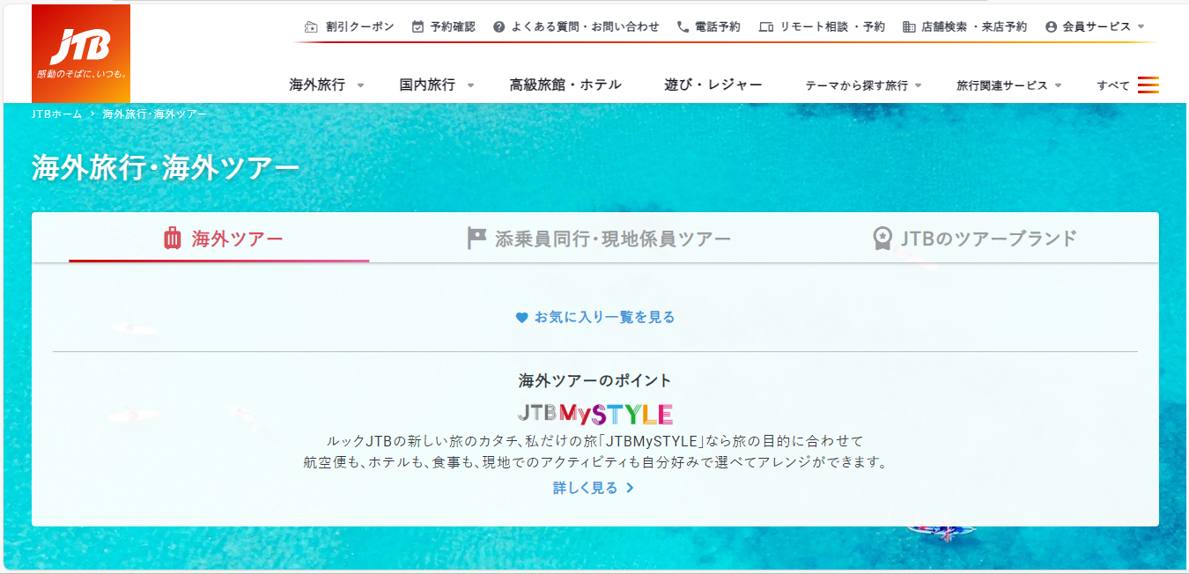Click the phone icon for 電話予約

point(683,27)
